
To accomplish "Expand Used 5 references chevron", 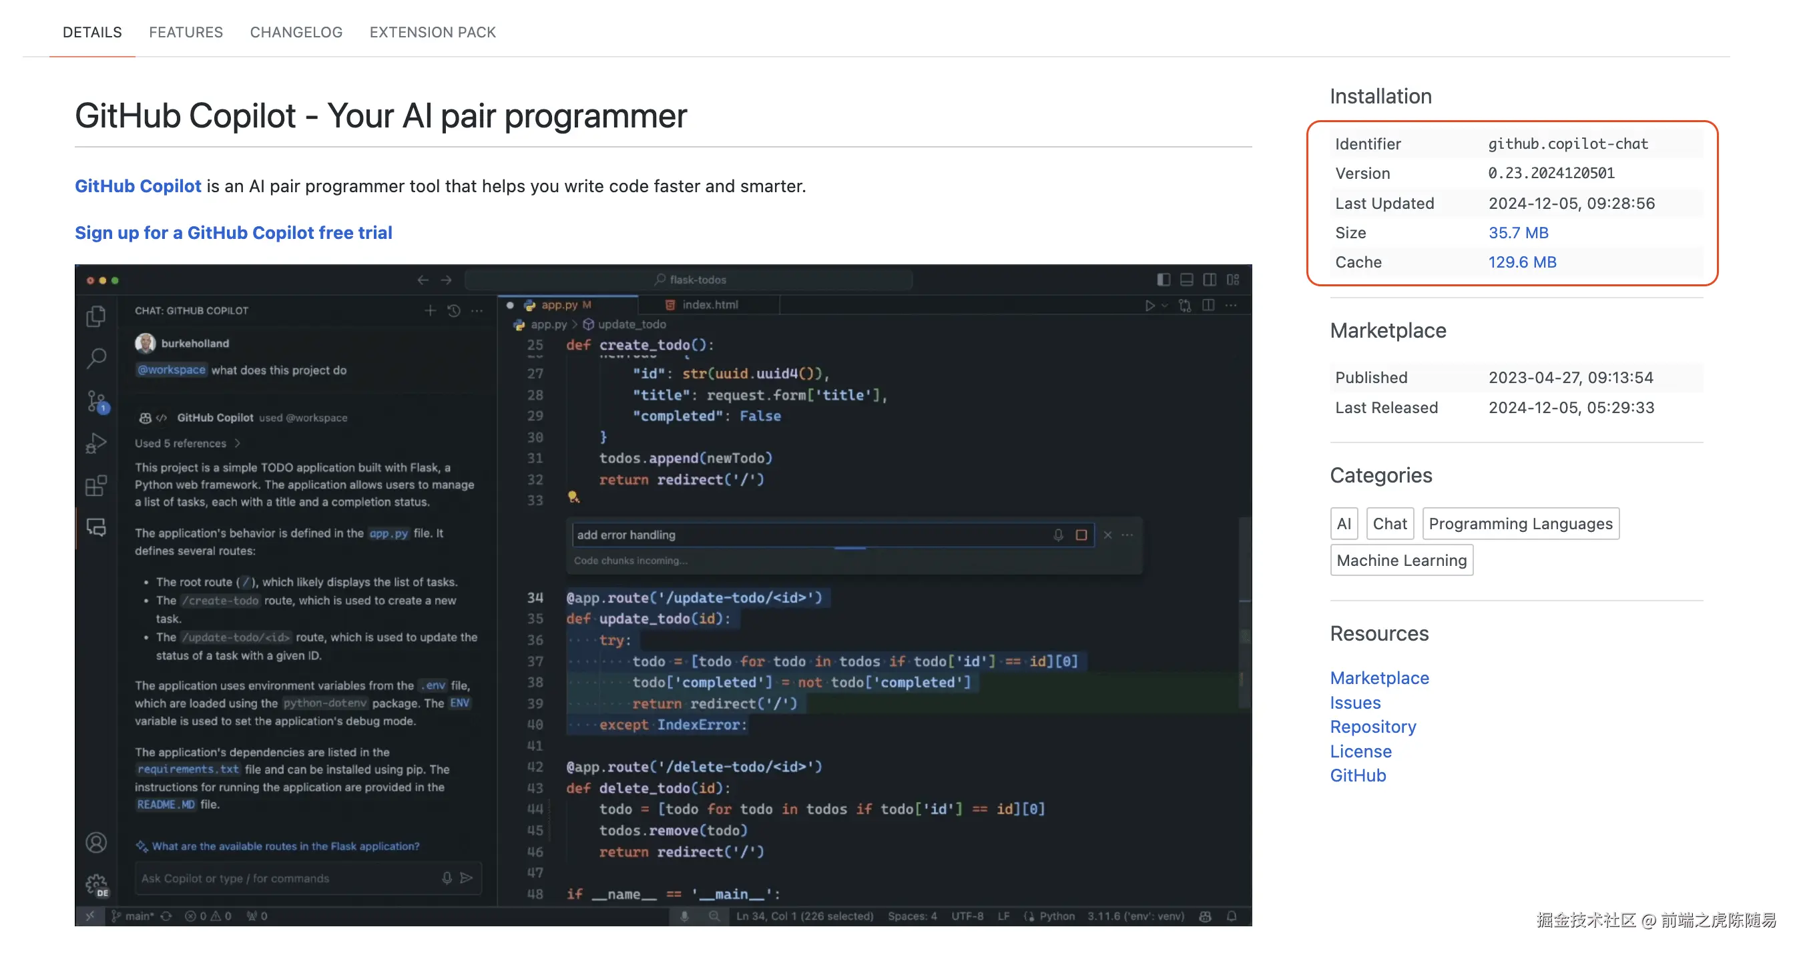I will coord(238,443).
